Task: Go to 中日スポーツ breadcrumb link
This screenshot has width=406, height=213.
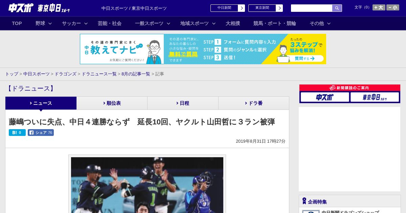Action: [x=37, y=74]
